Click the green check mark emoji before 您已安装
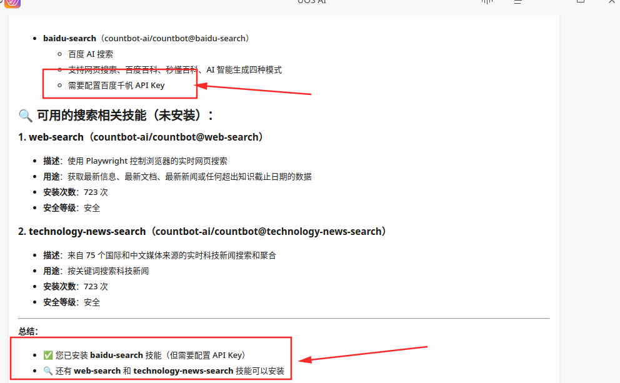Screen dimensions: 620x383 48,356
